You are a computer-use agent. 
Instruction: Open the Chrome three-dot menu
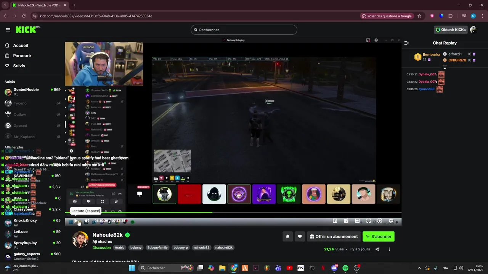coord(482,16)
